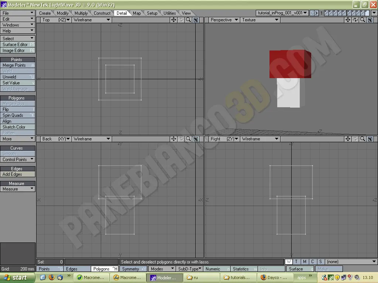Open the Surface Editor

[18, 45]
